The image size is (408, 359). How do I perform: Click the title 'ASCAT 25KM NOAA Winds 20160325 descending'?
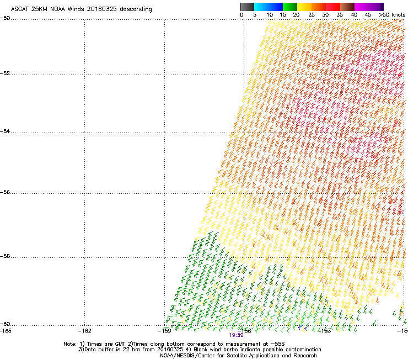[x=81, y=9]
